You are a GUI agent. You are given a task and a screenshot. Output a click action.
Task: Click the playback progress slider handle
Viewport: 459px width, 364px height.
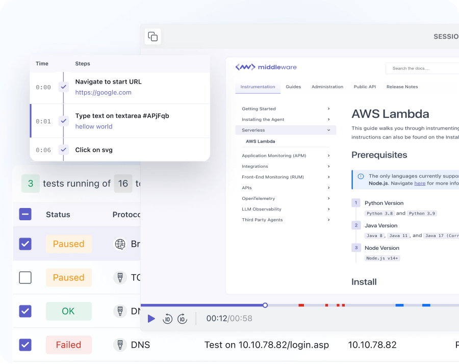[265, 305]
